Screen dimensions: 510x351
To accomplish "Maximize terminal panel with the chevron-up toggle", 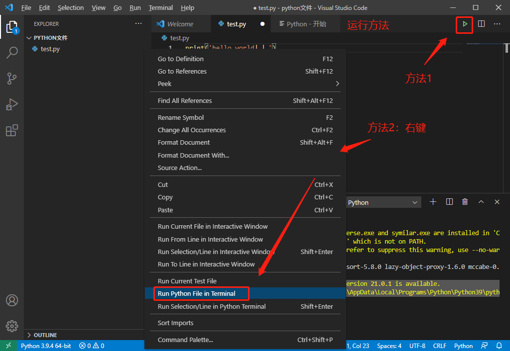I will coord(481,201).
